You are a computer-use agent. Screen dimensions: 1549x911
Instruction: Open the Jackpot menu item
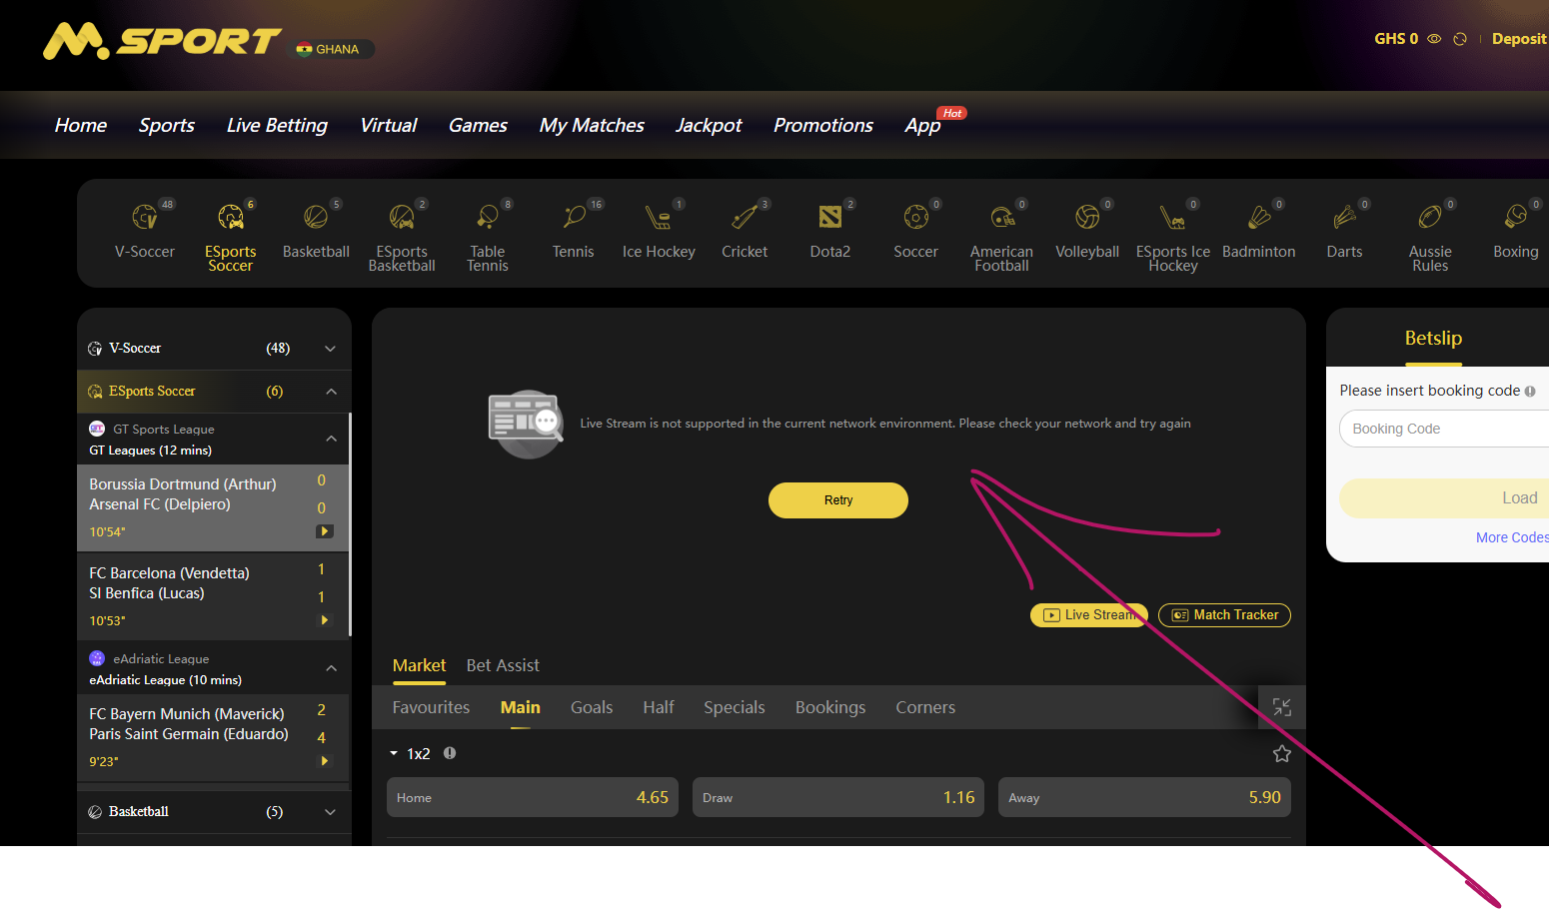pos(709,125)
